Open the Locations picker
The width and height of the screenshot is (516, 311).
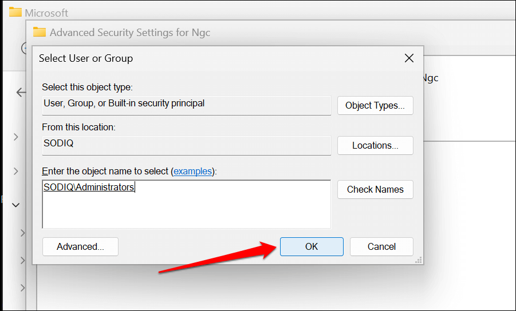[x=375, y=146]
